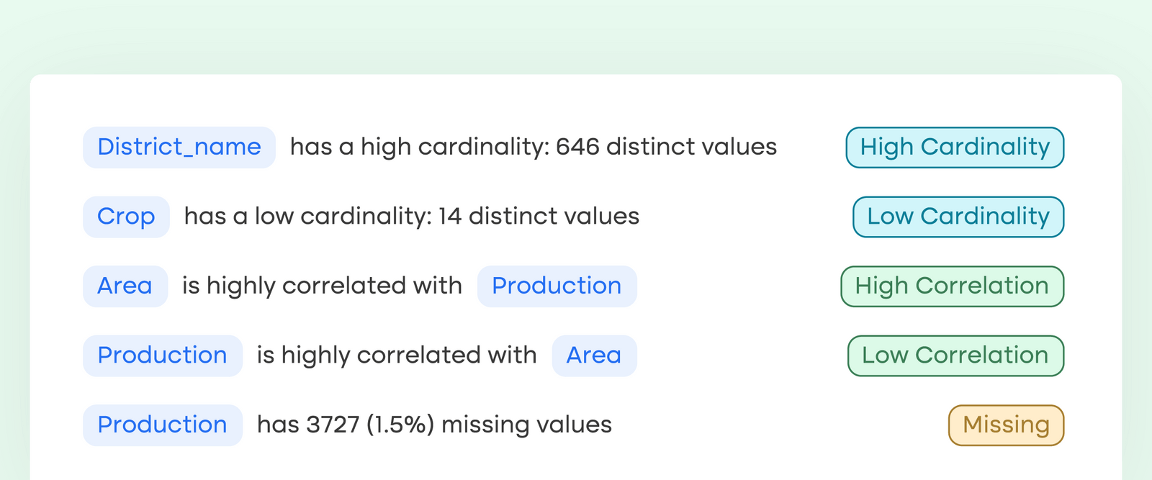Click 'is highly correlated with' after Area
This screenshot has width=1152, height=480.
point(322,286)
